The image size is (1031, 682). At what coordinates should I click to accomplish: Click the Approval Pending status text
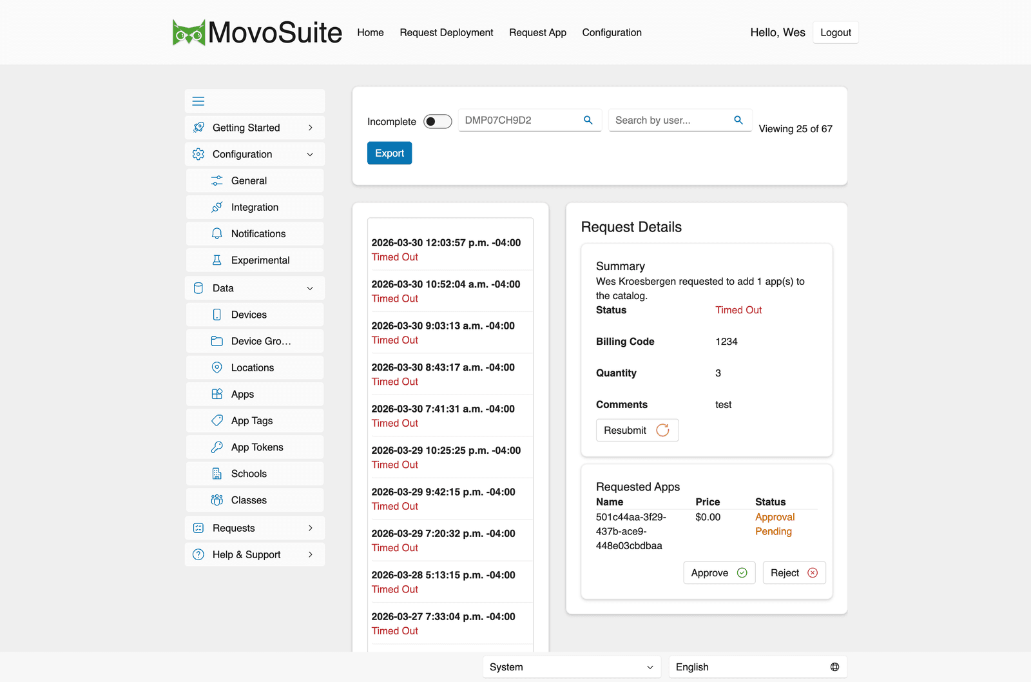775,524
